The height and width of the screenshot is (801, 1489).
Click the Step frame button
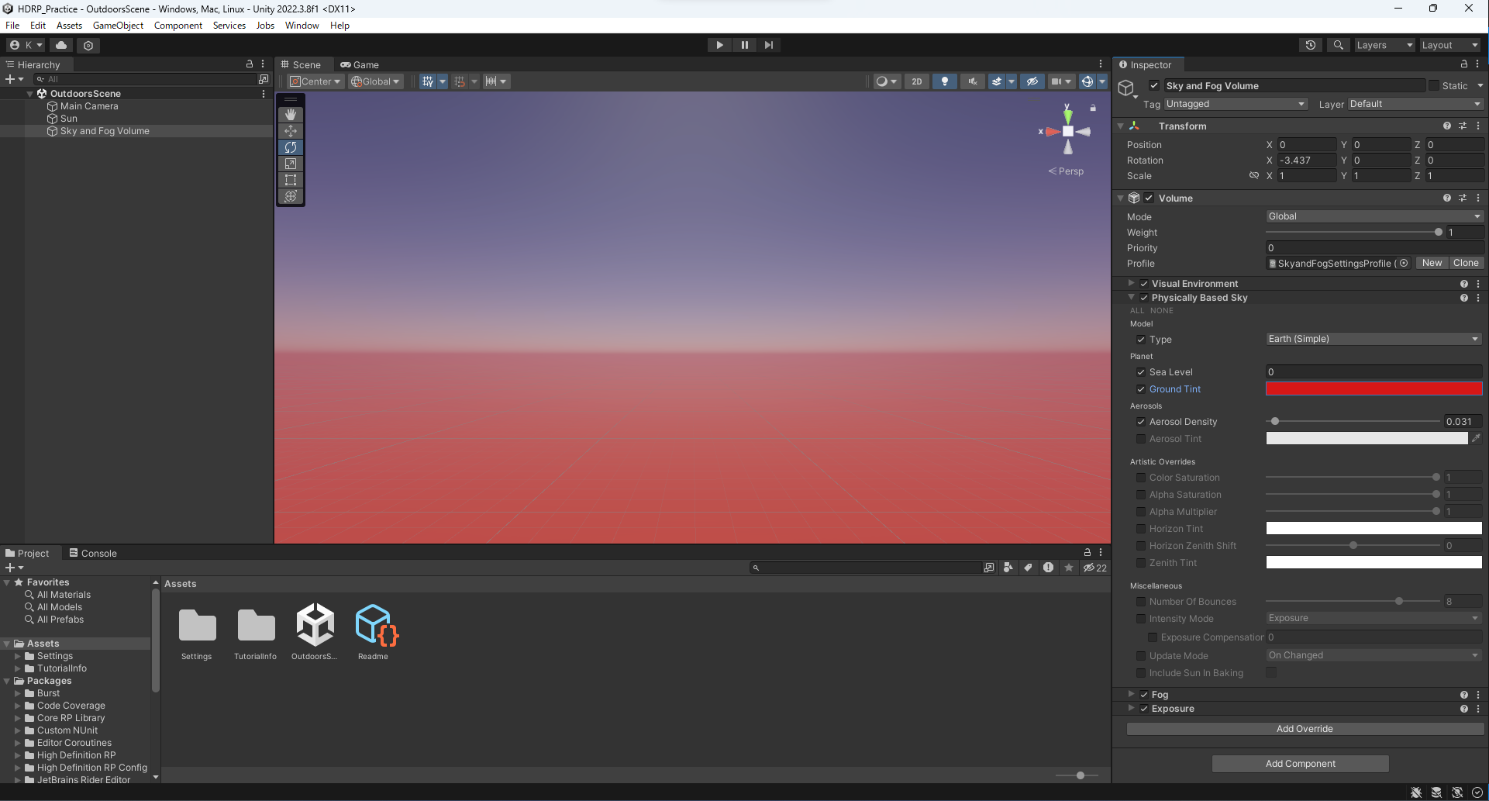768,45
